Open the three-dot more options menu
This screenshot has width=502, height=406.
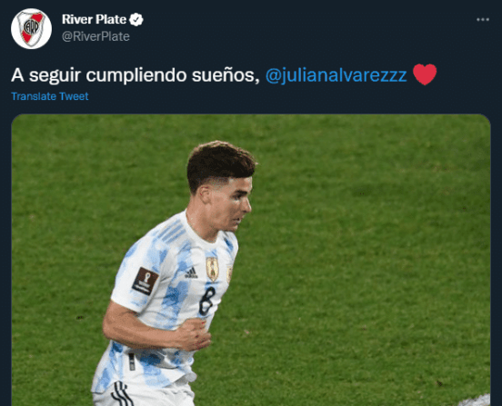point(483,19)
